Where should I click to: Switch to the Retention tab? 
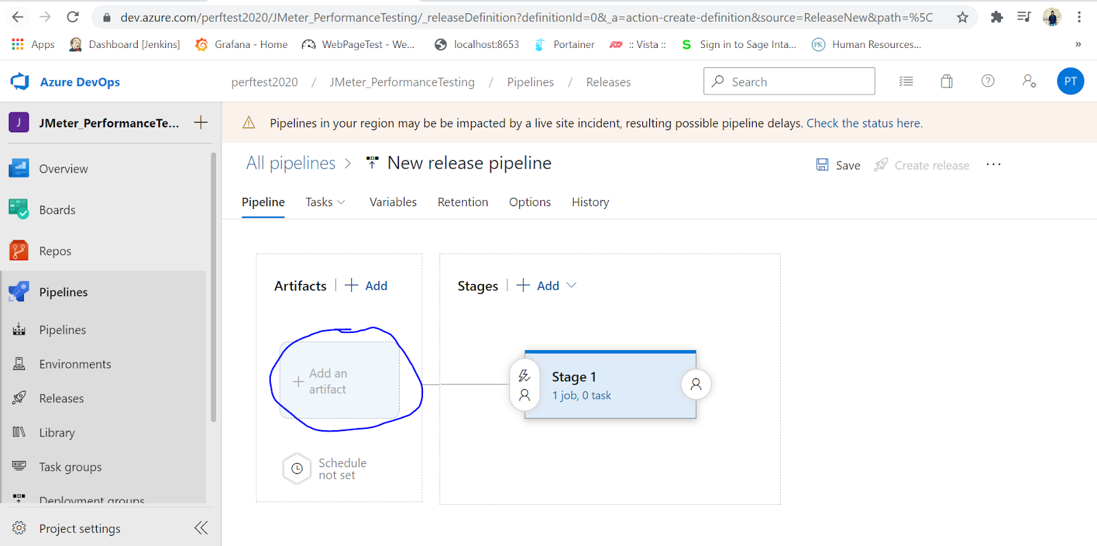(x=463, y=202)
